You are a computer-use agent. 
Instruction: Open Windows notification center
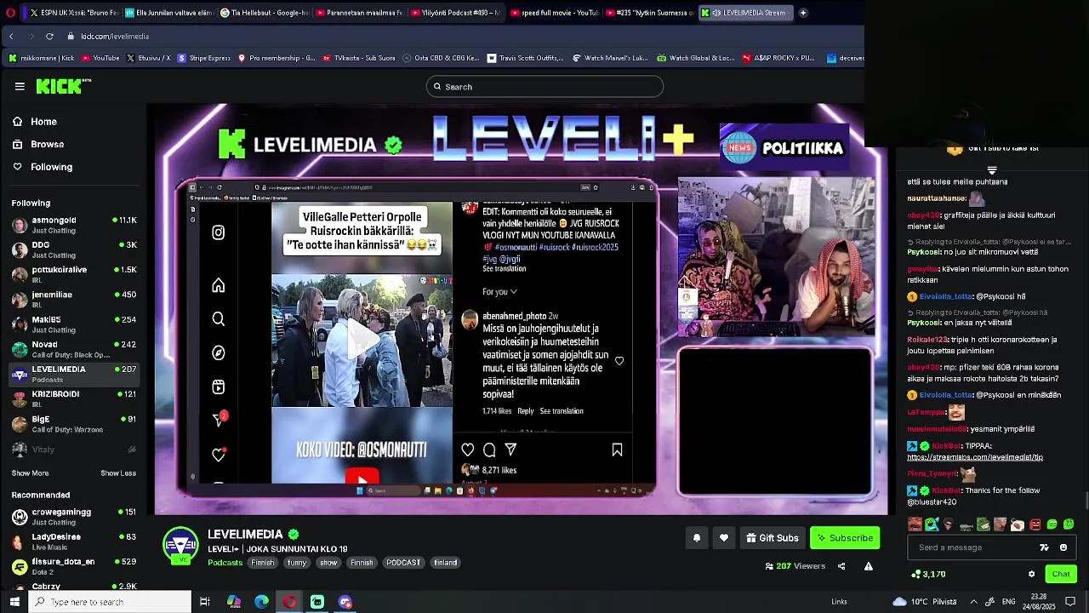coord(1071,602)
